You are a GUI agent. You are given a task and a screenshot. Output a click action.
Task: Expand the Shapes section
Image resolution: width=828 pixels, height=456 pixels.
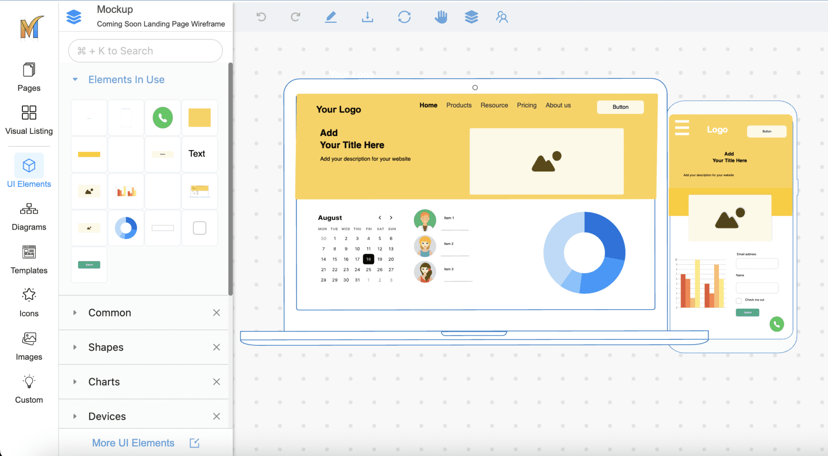click(75, 347)
